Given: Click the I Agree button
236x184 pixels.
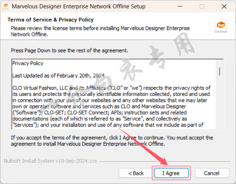Looking at the screenshot, I should 171,173.
